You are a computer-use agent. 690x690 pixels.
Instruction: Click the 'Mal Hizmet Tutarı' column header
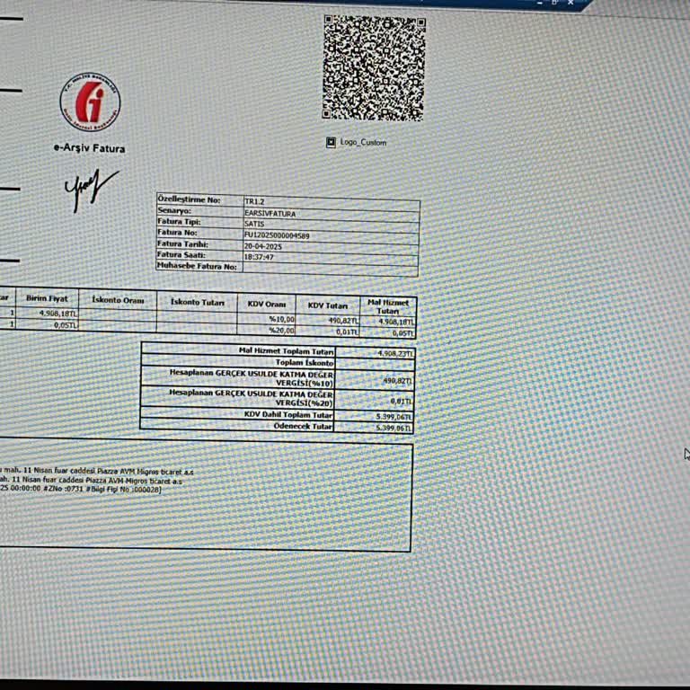388,306
